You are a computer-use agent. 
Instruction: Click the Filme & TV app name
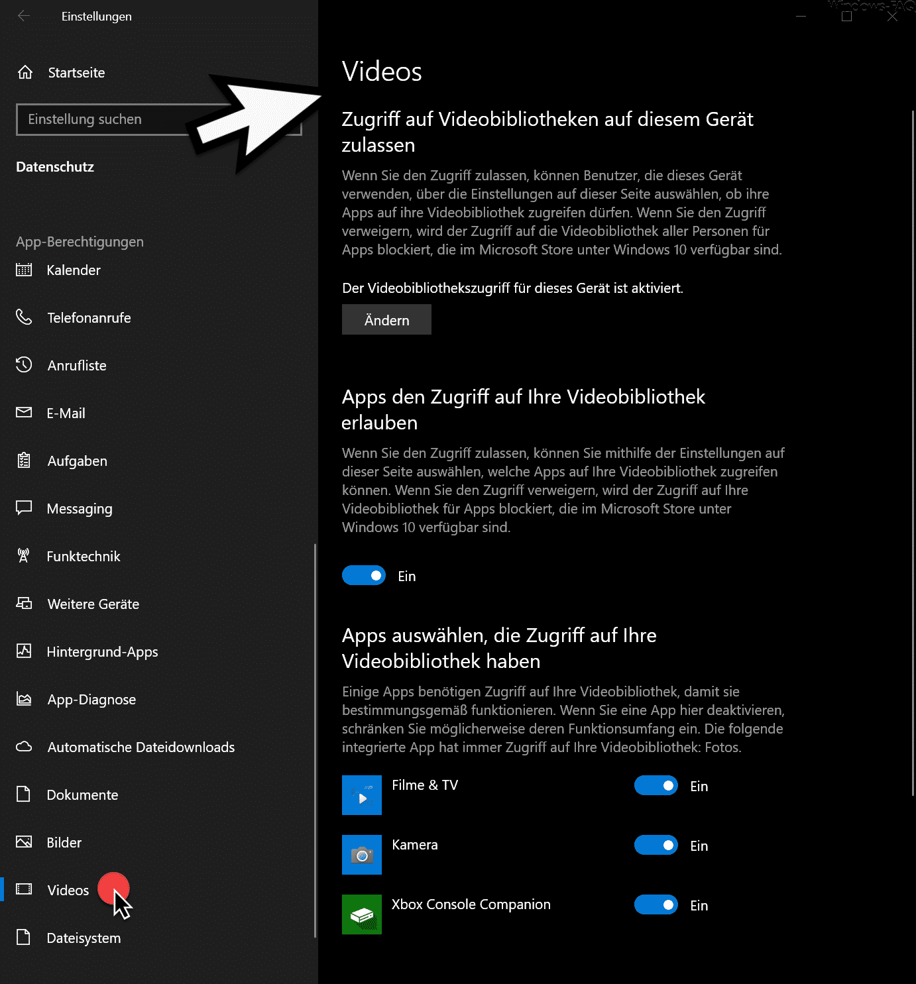425,785
